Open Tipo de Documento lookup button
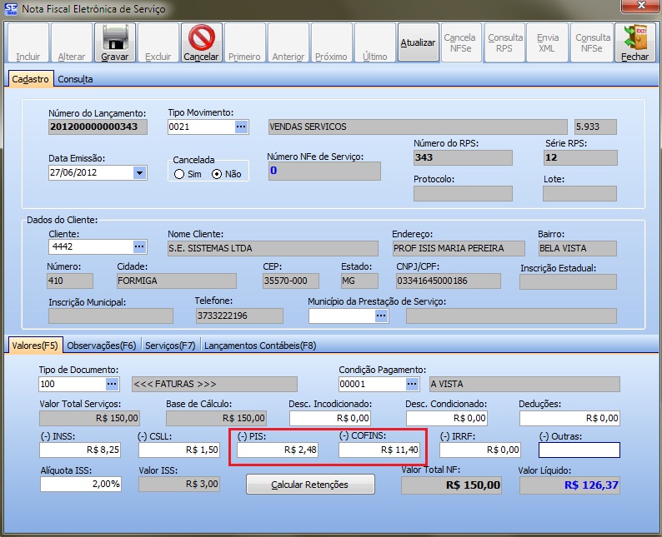The width and height of the screenshot is (662, 537). coord(113,384)
